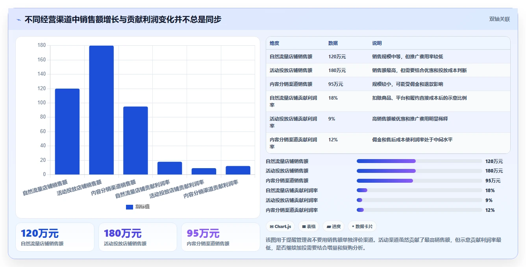Screen dimensions: 526x267
Task: Click 120万元 value in progress list
Action: pyautogui.click(x=494, y=161)
